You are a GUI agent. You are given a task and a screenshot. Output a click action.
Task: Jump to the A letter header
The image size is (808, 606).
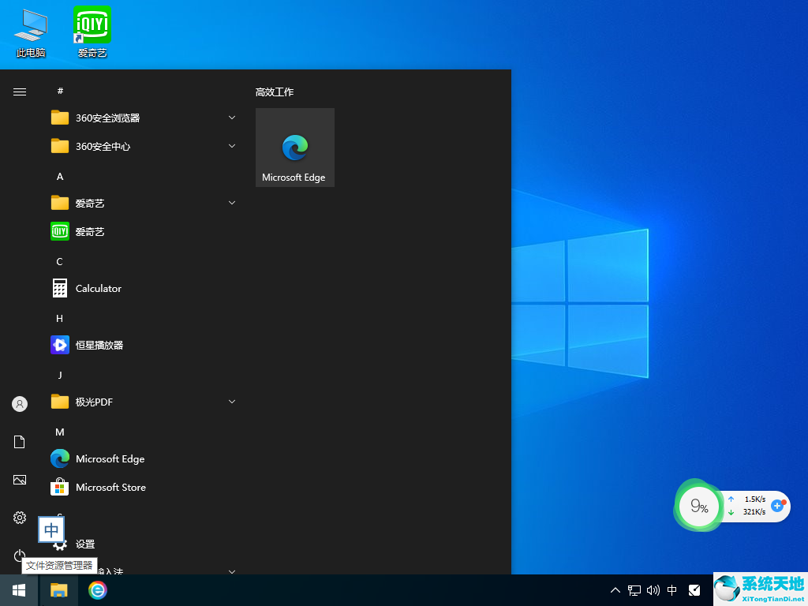click(60, 176)
